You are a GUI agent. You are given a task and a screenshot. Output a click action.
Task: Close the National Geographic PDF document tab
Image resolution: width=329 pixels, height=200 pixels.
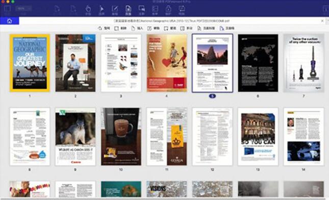322,21
